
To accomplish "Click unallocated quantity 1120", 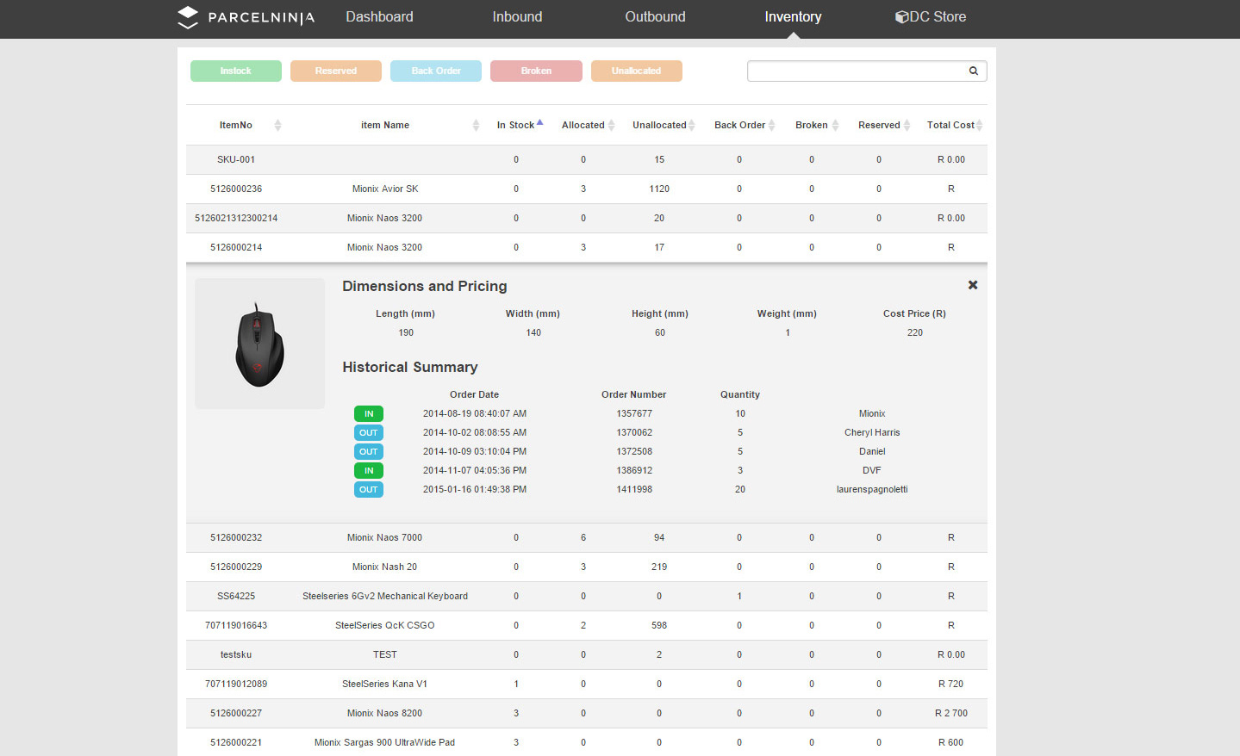I will coord(659,189).
